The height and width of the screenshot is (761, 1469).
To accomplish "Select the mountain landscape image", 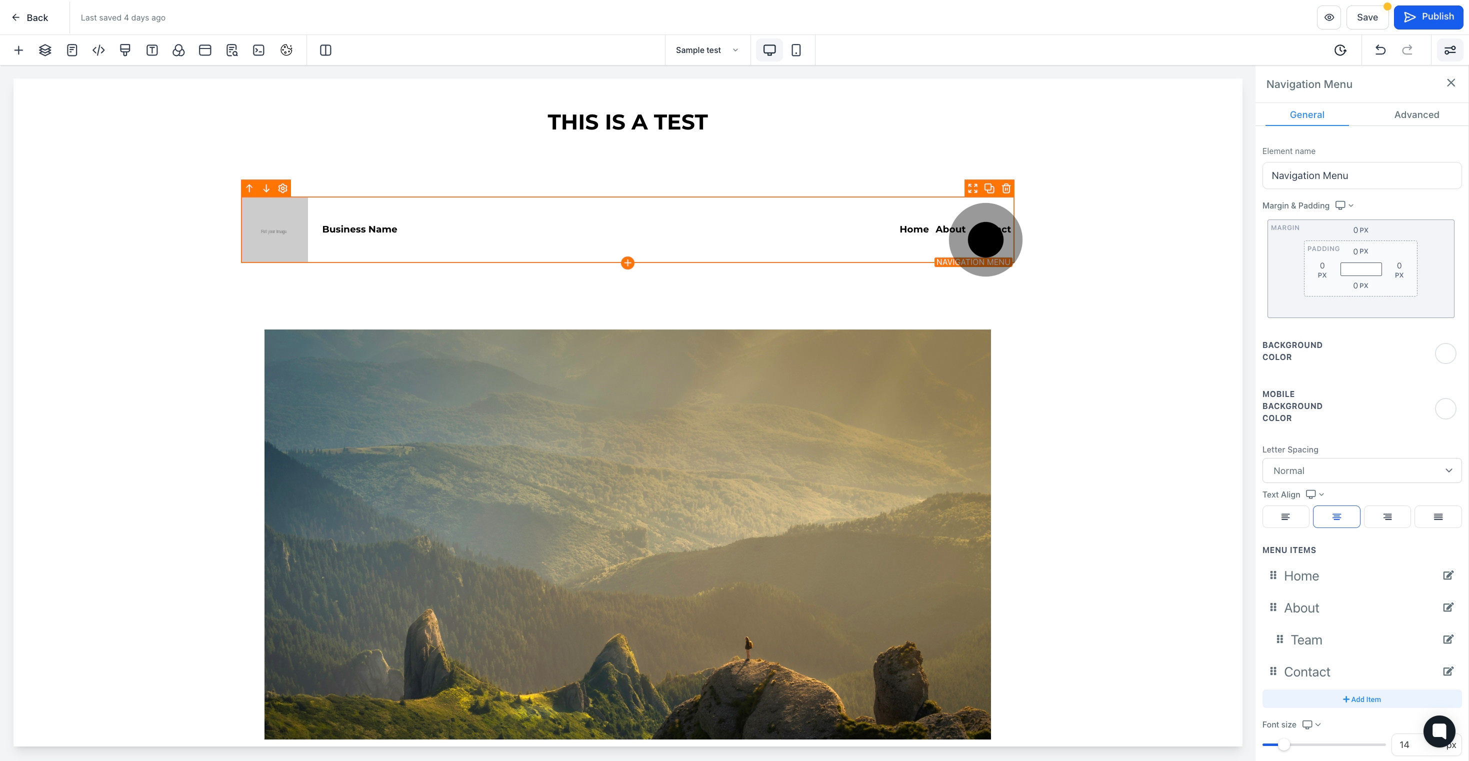I will 627,534.
